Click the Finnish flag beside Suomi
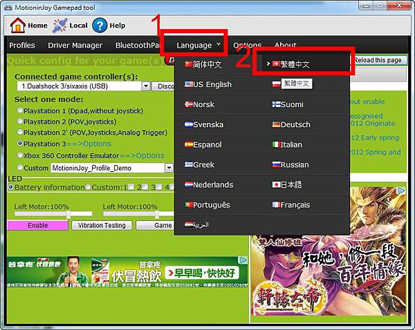This screenshot has height=330, width=415. (276, 104)
